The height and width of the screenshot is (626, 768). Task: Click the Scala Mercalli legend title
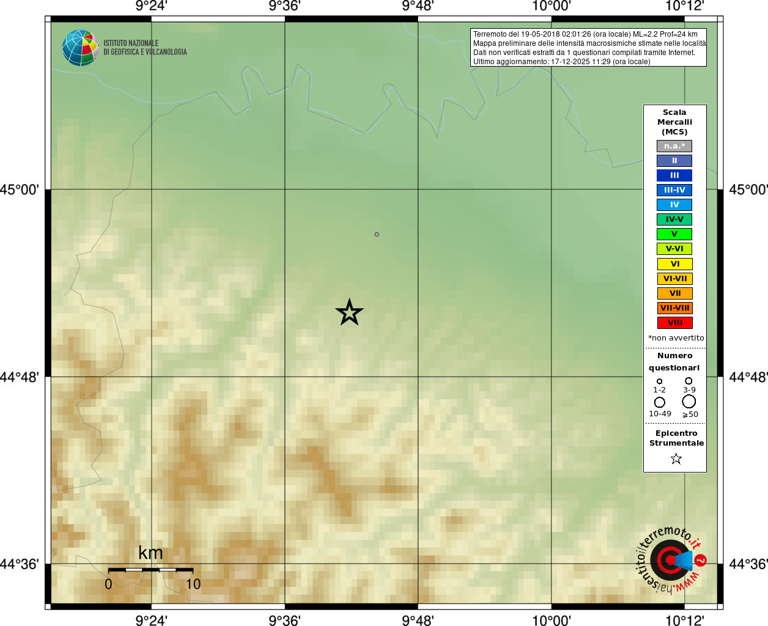674,122
